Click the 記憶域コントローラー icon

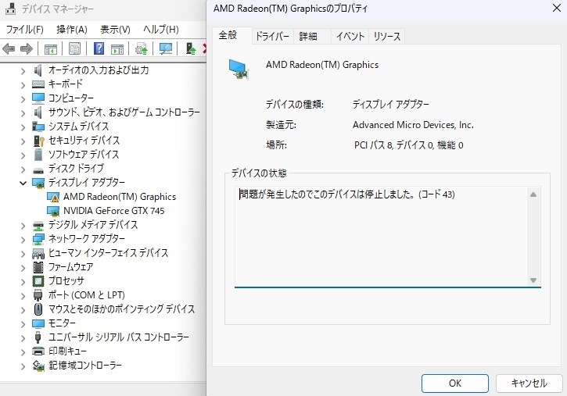coord(38,366)
